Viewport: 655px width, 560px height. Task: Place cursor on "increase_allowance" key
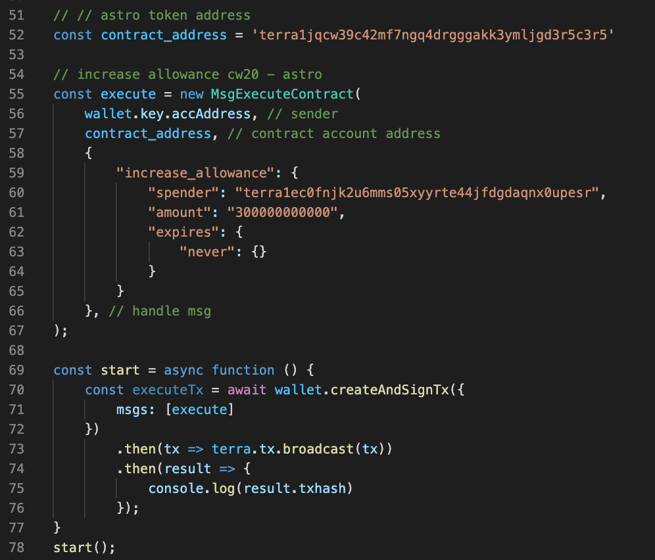pyautogui.click(x=196, y=173)
